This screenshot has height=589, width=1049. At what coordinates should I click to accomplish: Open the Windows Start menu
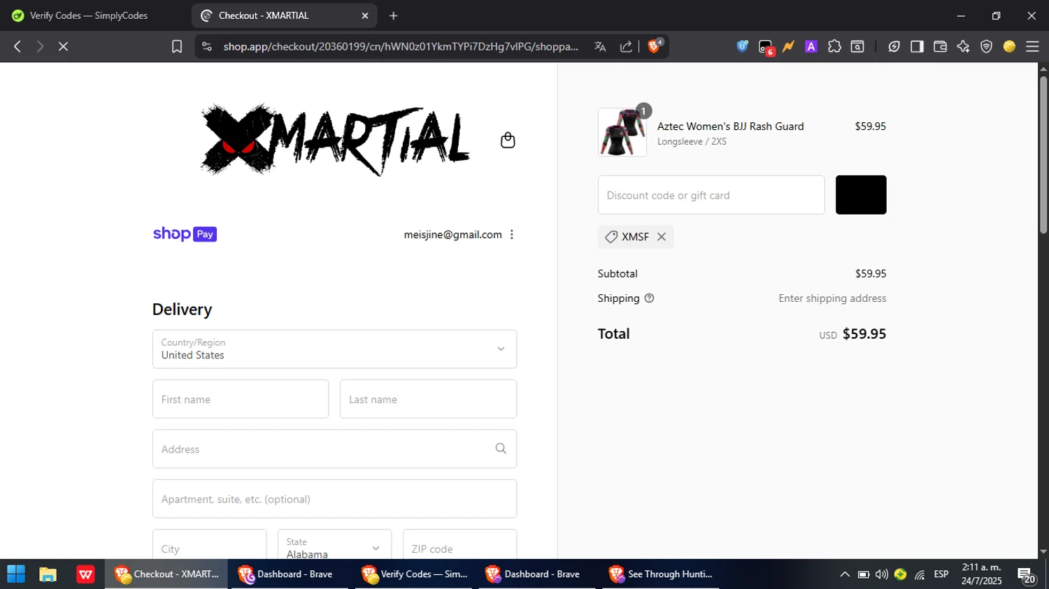(x=16, y=574)
